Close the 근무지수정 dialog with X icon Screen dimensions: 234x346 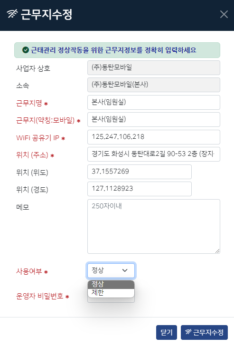224,14
